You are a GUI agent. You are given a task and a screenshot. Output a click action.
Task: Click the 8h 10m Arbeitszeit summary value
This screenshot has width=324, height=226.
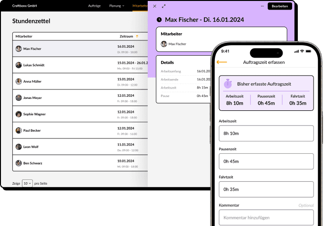click(x=234, y=103)
